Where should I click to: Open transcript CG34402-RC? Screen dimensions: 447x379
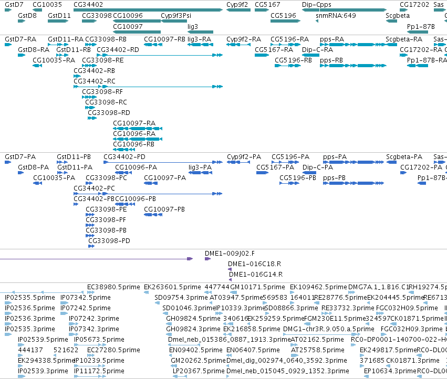click(95, 81)
